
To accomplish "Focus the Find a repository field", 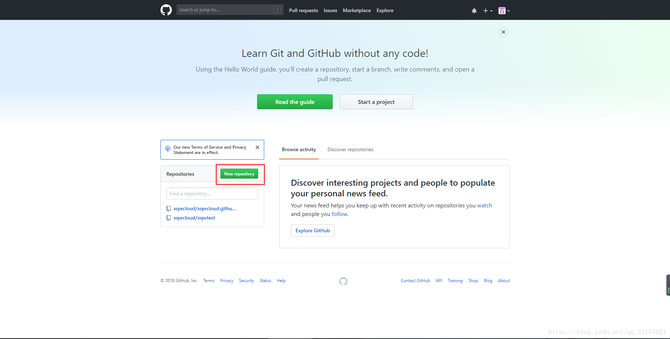I will 212,194.
